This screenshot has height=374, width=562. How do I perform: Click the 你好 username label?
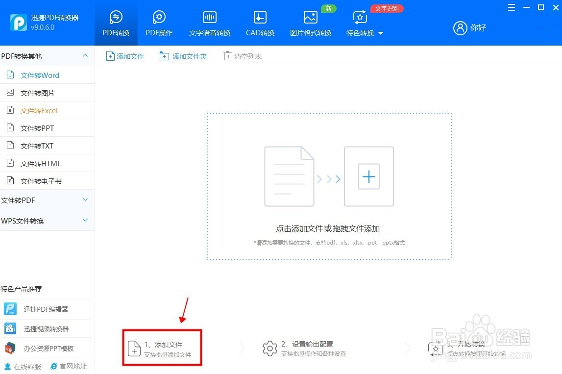[x=478, y=28]
